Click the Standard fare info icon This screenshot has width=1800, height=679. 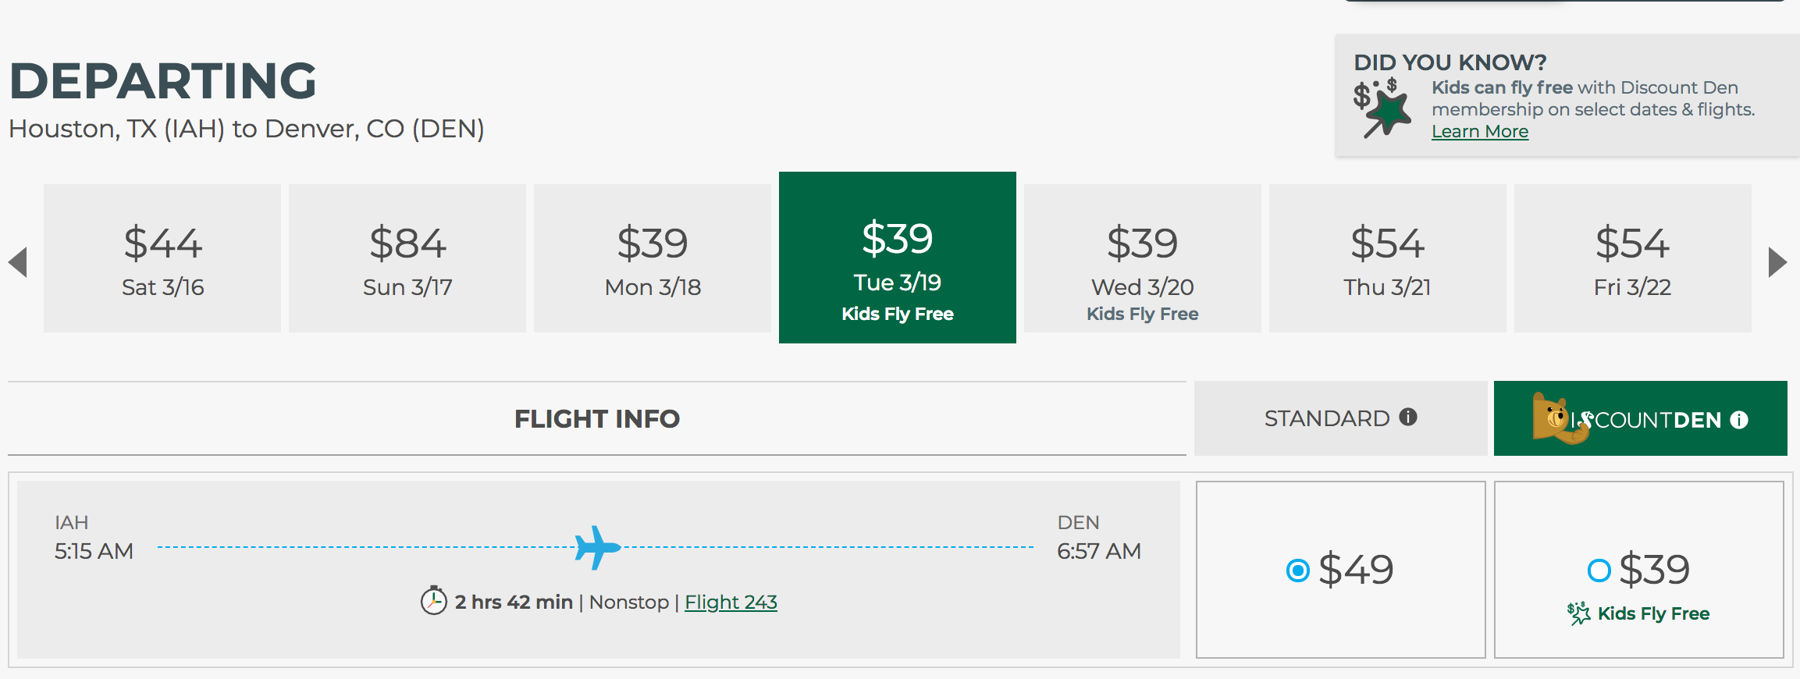1408,418
